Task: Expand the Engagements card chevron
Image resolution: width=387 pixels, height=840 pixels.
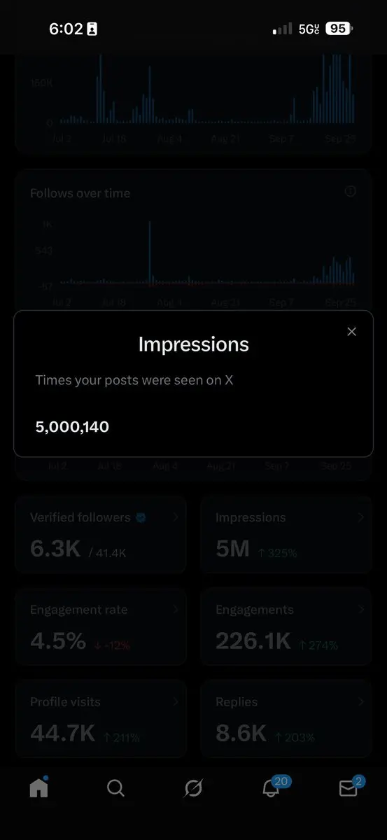Action: click(x=361, y=610)
